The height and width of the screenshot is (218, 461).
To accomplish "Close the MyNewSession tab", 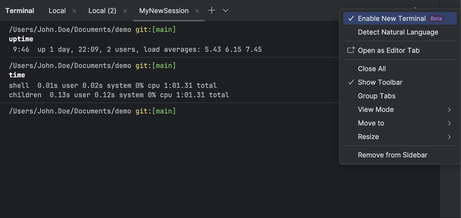I will point(197,11).
